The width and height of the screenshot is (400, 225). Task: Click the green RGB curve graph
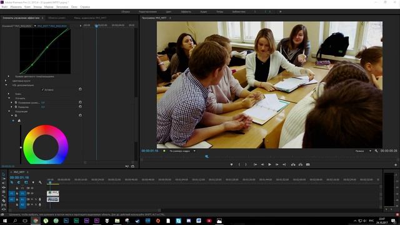tap(45, 51)
